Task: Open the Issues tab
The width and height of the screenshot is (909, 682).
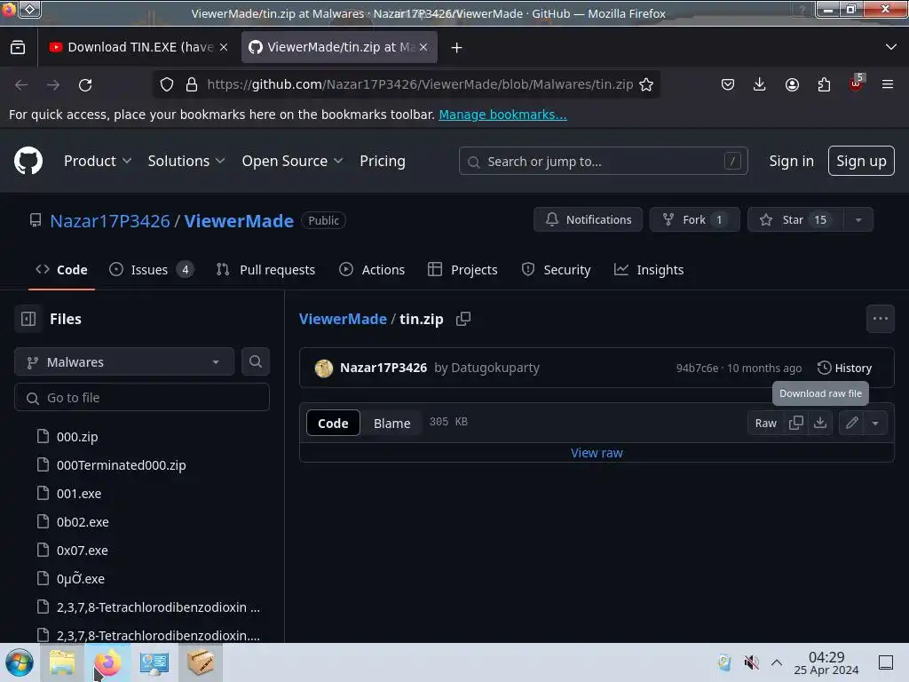Action: click(151, 270)
